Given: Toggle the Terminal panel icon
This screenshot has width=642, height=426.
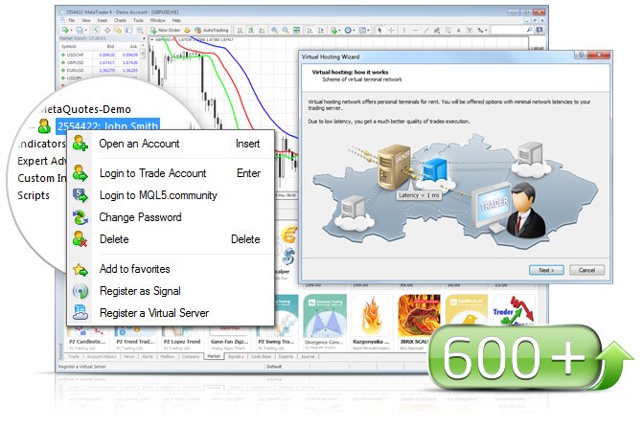Looking at the screenshot, I should tap(129, 31).
